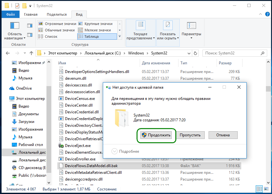Select the file devenum.dll

(x=76, y=78)
